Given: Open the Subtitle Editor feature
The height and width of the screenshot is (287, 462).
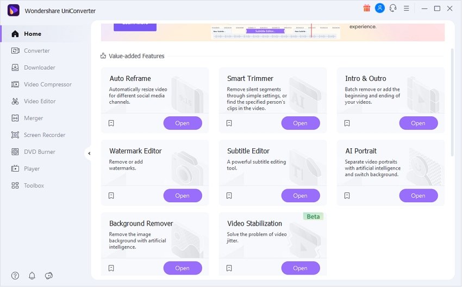Looking at the screenshot, I should 300,196.
